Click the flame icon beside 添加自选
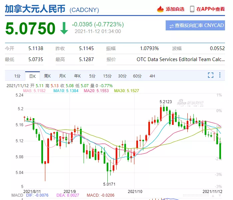The height and width of the screenshot is (200, 233). pyautogui.click(x=161, y=9)
